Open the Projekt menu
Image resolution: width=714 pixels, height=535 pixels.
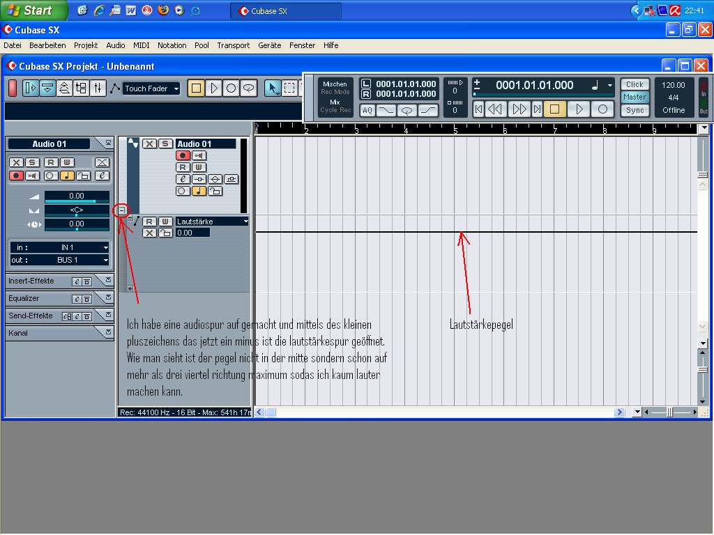pos(86,45)
